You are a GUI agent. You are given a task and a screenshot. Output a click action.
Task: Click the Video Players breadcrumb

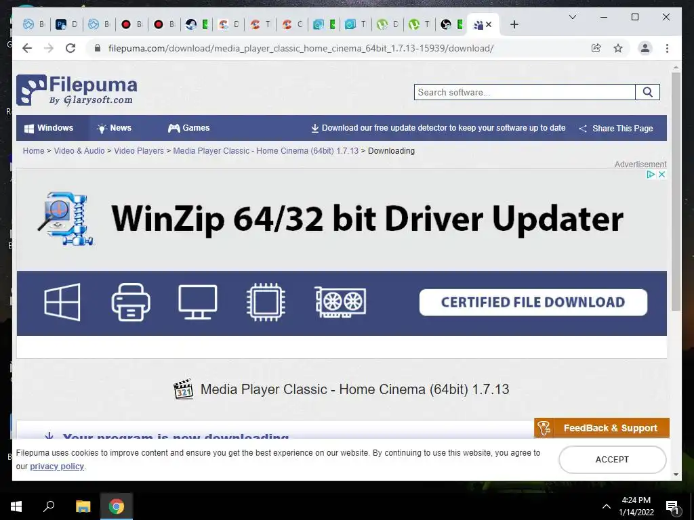coord(139,151)
